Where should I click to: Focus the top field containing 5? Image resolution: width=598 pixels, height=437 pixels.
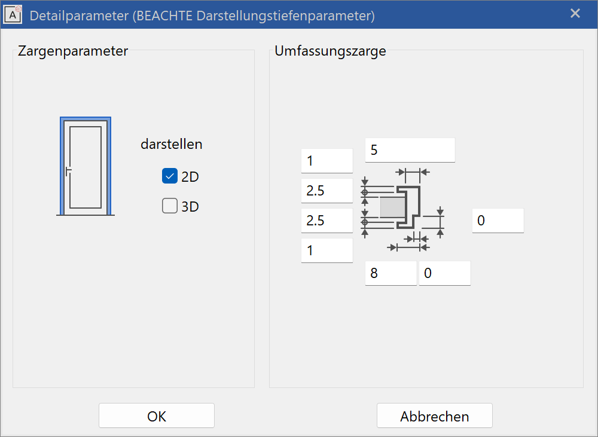pyautogui.click(x=410, y=150)
